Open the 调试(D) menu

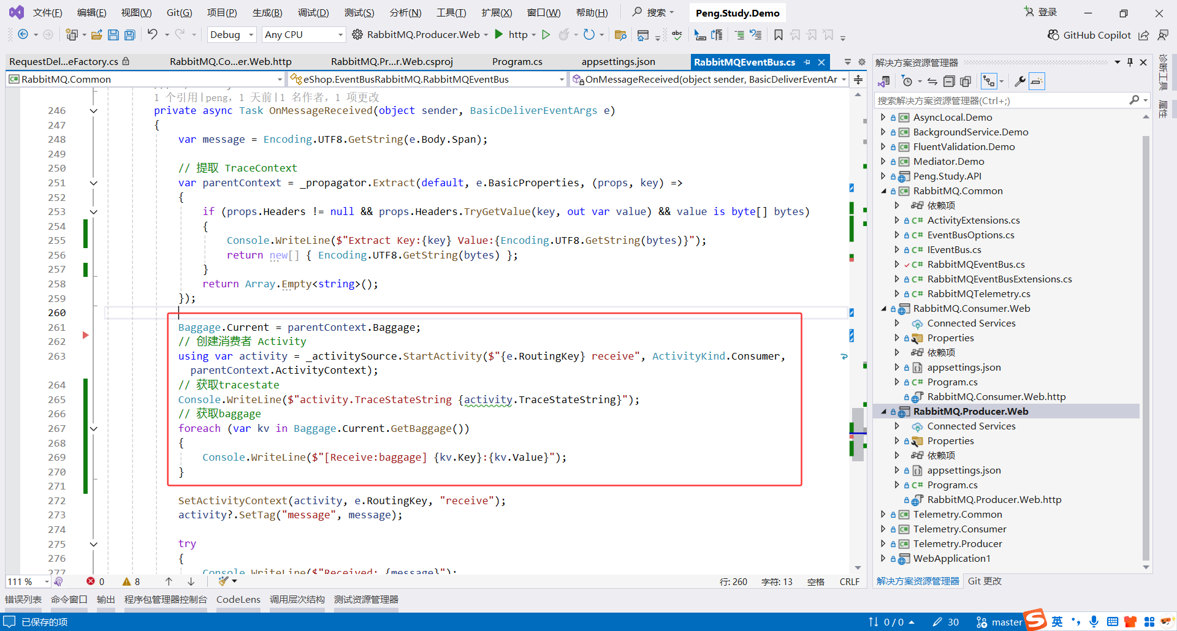(313, 13)
